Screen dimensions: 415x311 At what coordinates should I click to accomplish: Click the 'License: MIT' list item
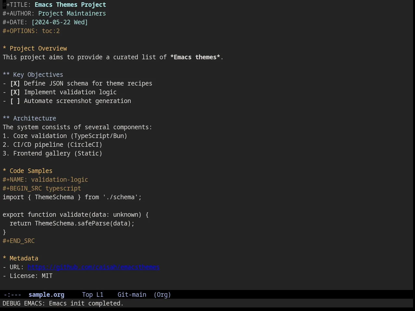tap(28, 276)
